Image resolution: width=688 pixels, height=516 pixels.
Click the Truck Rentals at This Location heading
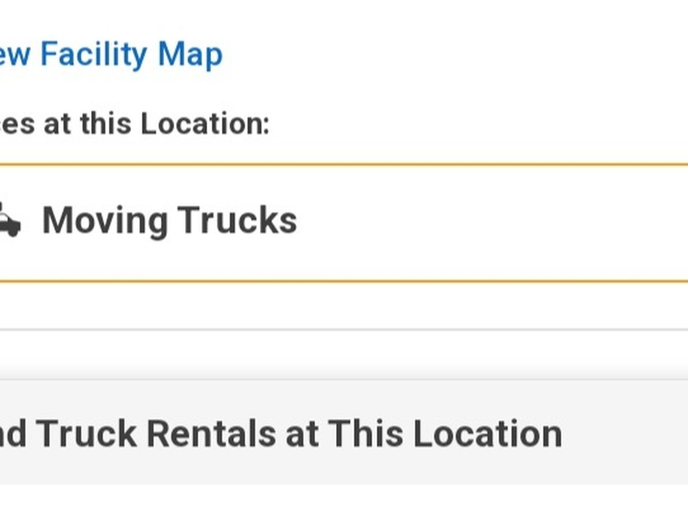(x=281, y=434)
